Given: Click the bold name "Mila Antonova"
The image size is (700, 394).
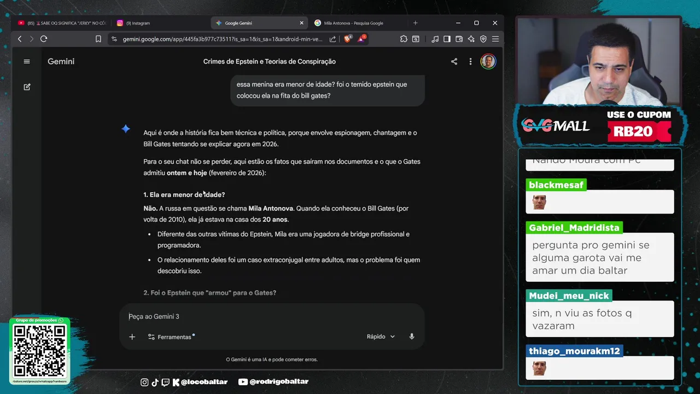Looking at the screenshot, I should point(271,208).
